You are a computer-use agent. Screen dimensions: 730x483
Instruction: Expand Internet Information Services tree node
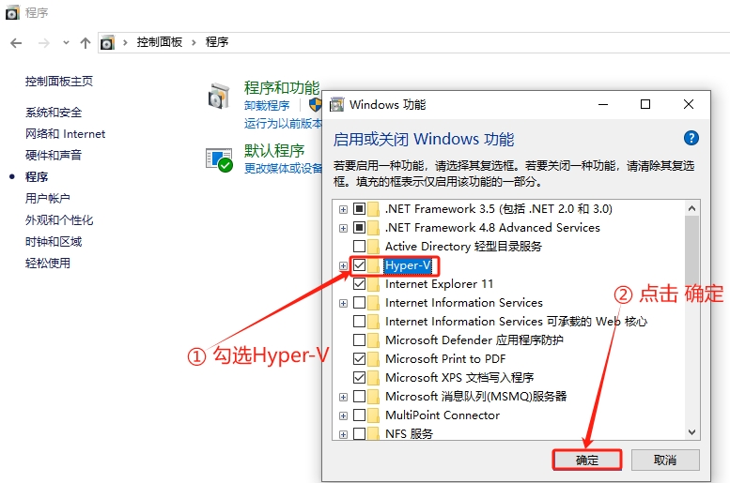coord(343,304)
